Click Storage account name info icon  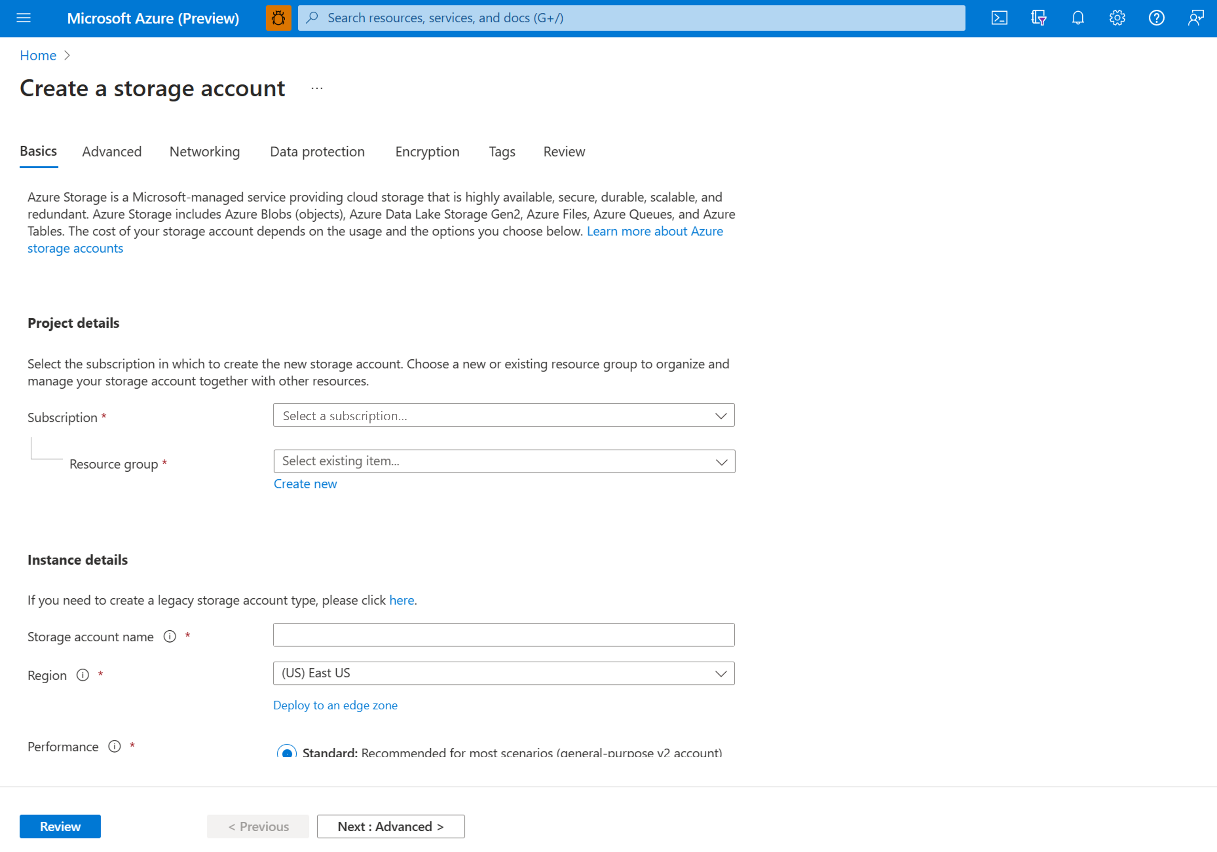pos(170,637)
